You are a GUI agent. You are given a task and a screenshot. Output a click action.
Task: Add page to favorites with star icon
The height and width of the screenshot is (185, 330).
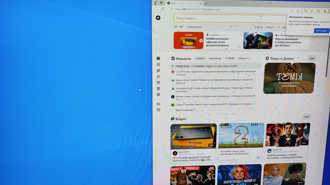coord(298,11)
